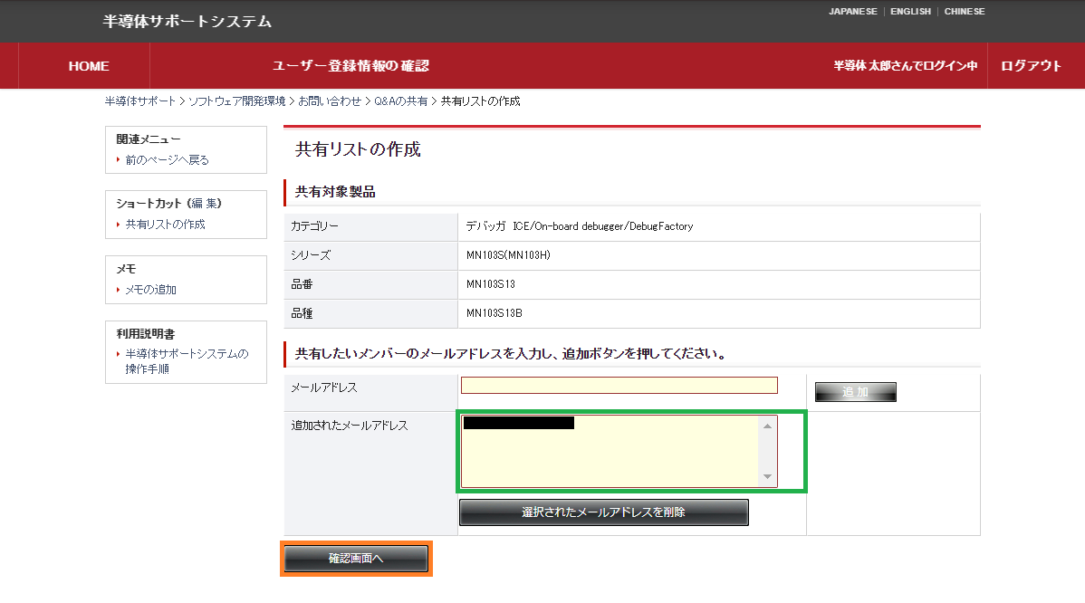Click the 追加 button

pos(855,392)
